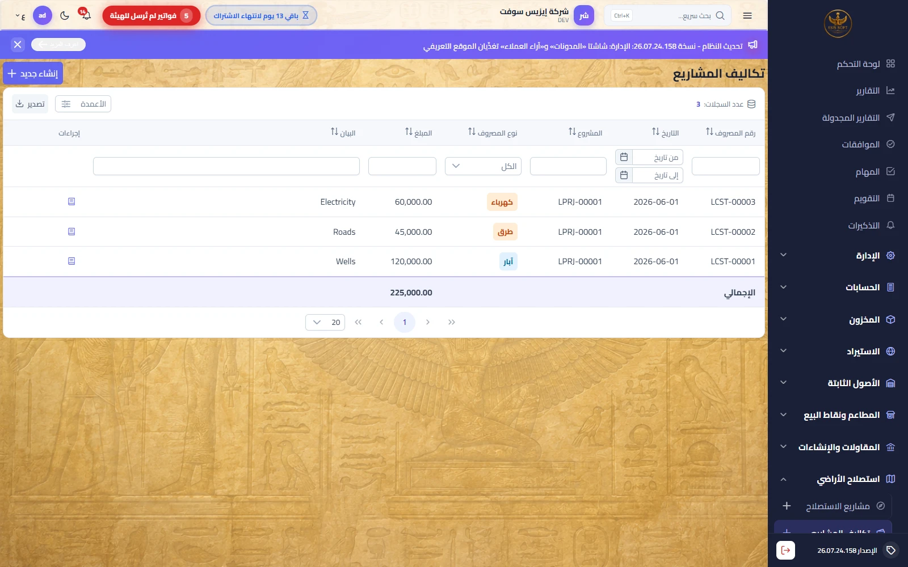Sort by 'المبلغ' amount column
Screen dimensions: 908x567
(418, 132)
